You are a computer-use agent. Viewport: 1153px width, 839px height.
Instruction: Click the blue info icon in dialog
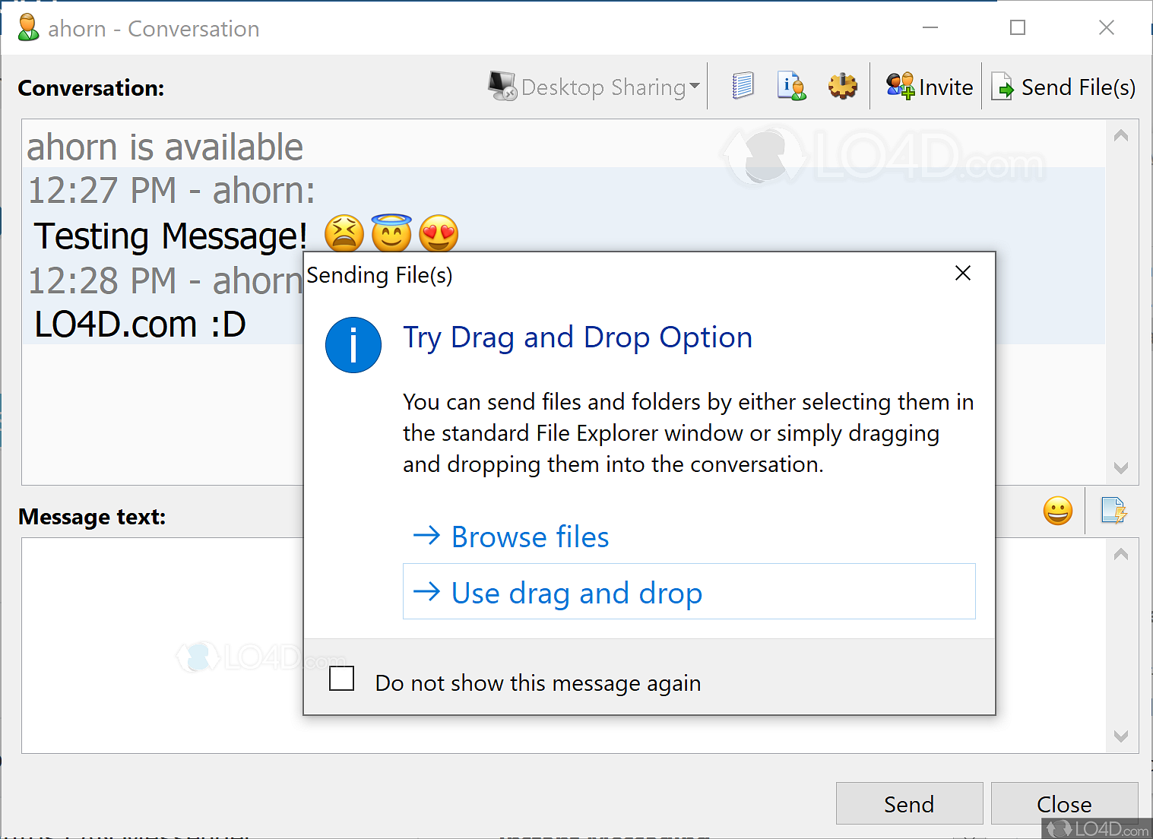pos(353,345)
